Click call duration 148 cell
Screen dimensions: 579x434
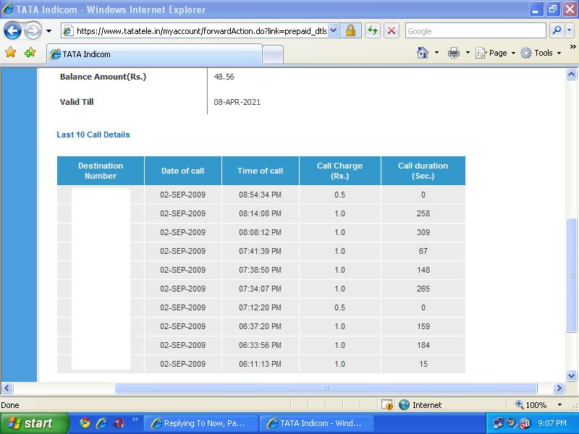click(x=423, y=270)
